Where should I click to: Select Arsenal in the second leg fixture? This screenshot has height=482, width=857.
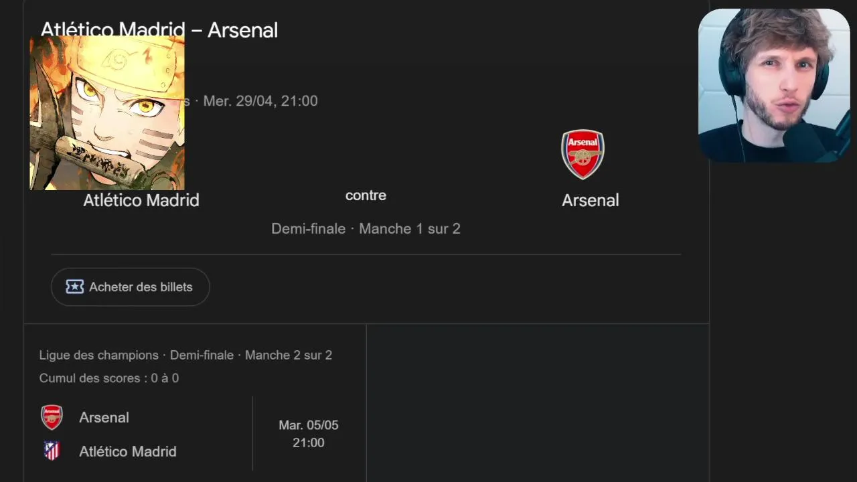[104, 417]
